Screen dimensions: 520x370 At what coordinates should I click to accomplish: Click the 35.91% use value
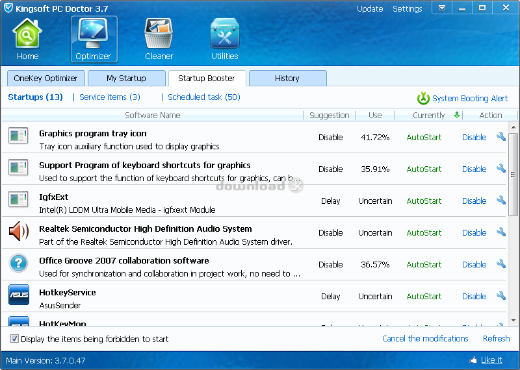pos(375,169)
